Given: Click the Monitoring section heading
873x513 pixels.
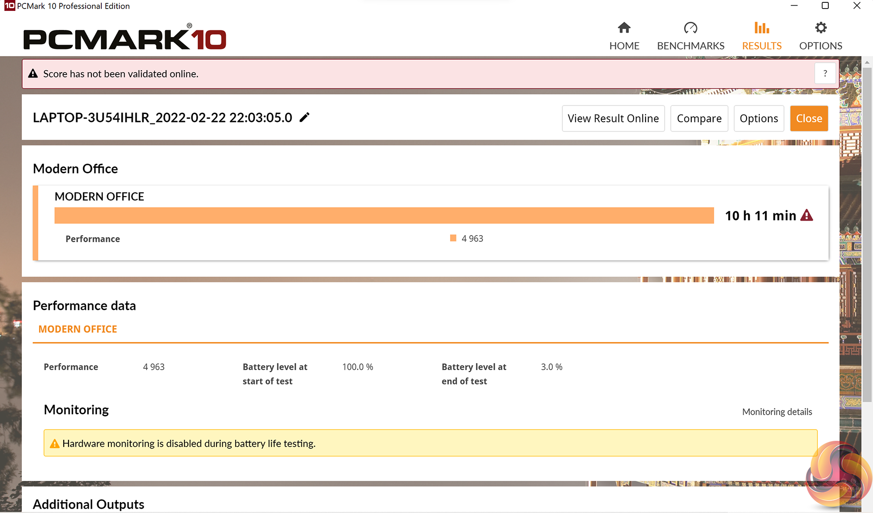Looking at the screenshot, I should 76,409.
